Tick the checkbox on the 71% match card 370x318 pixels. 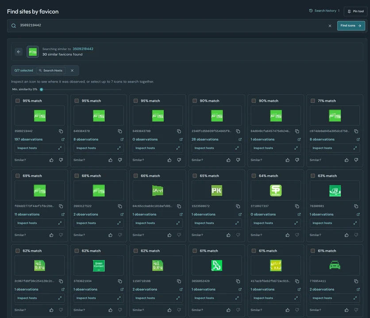click(312, 101)
